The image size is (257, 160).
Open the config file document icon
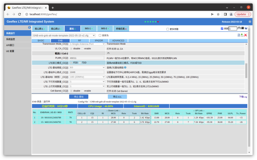click(239, 35)
